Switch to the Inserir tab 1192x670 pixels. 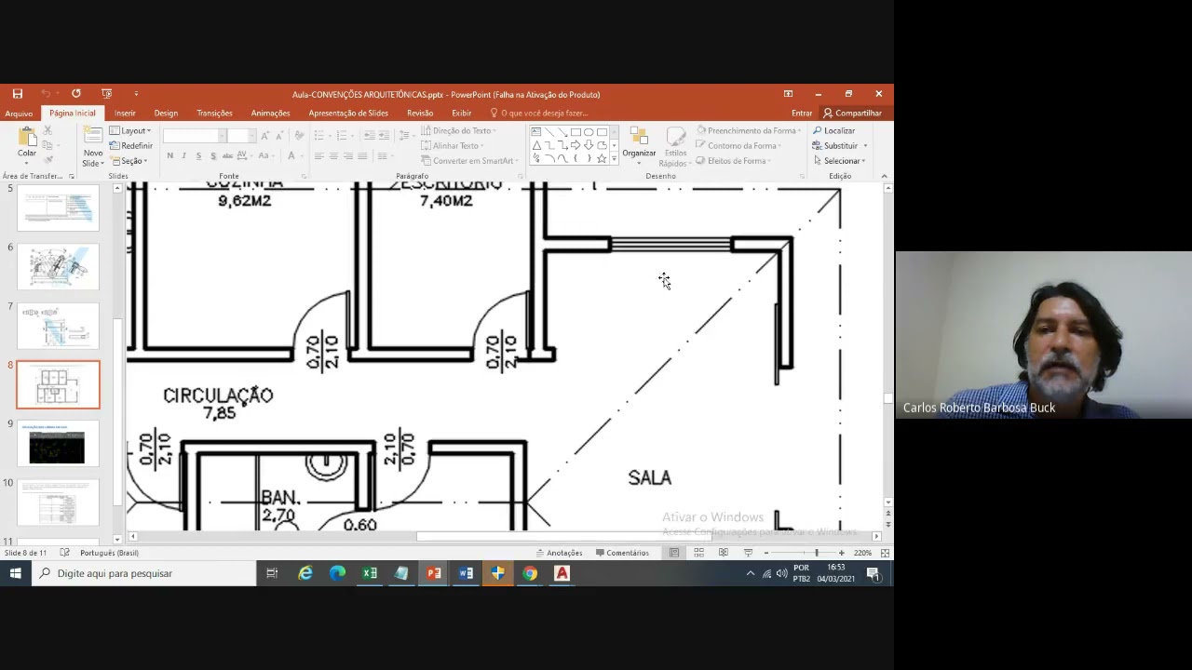(x=125, y=114)
